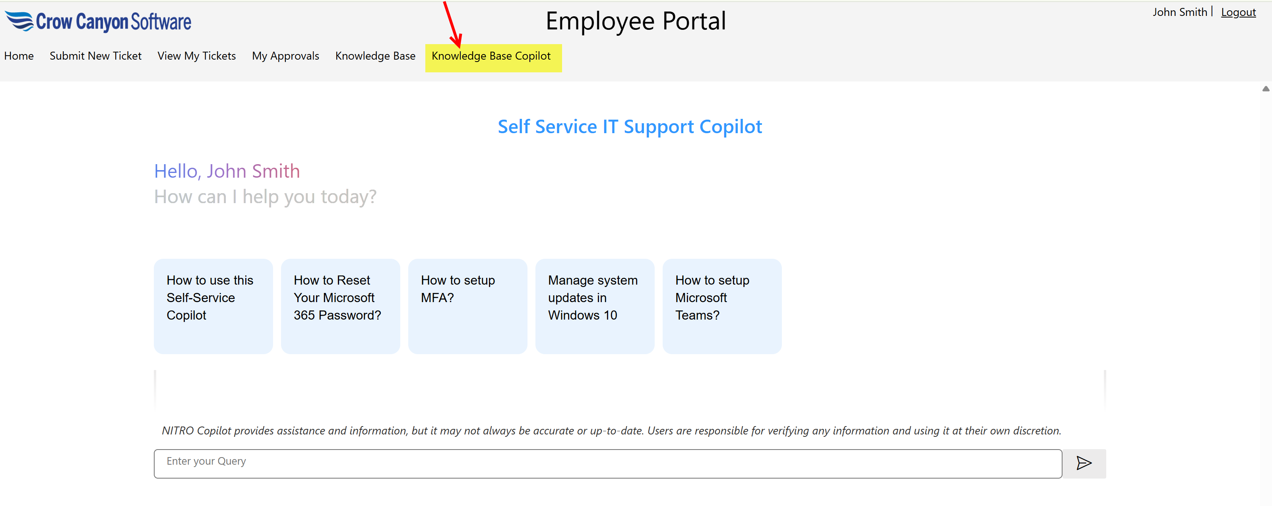Click the send query arrow icon

point(1084,463)
